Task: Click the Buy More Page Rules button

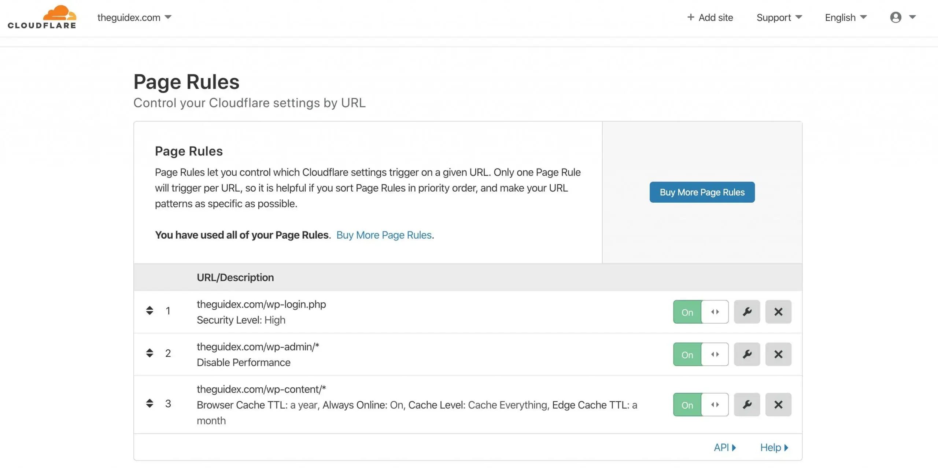Action: [702, 192]
